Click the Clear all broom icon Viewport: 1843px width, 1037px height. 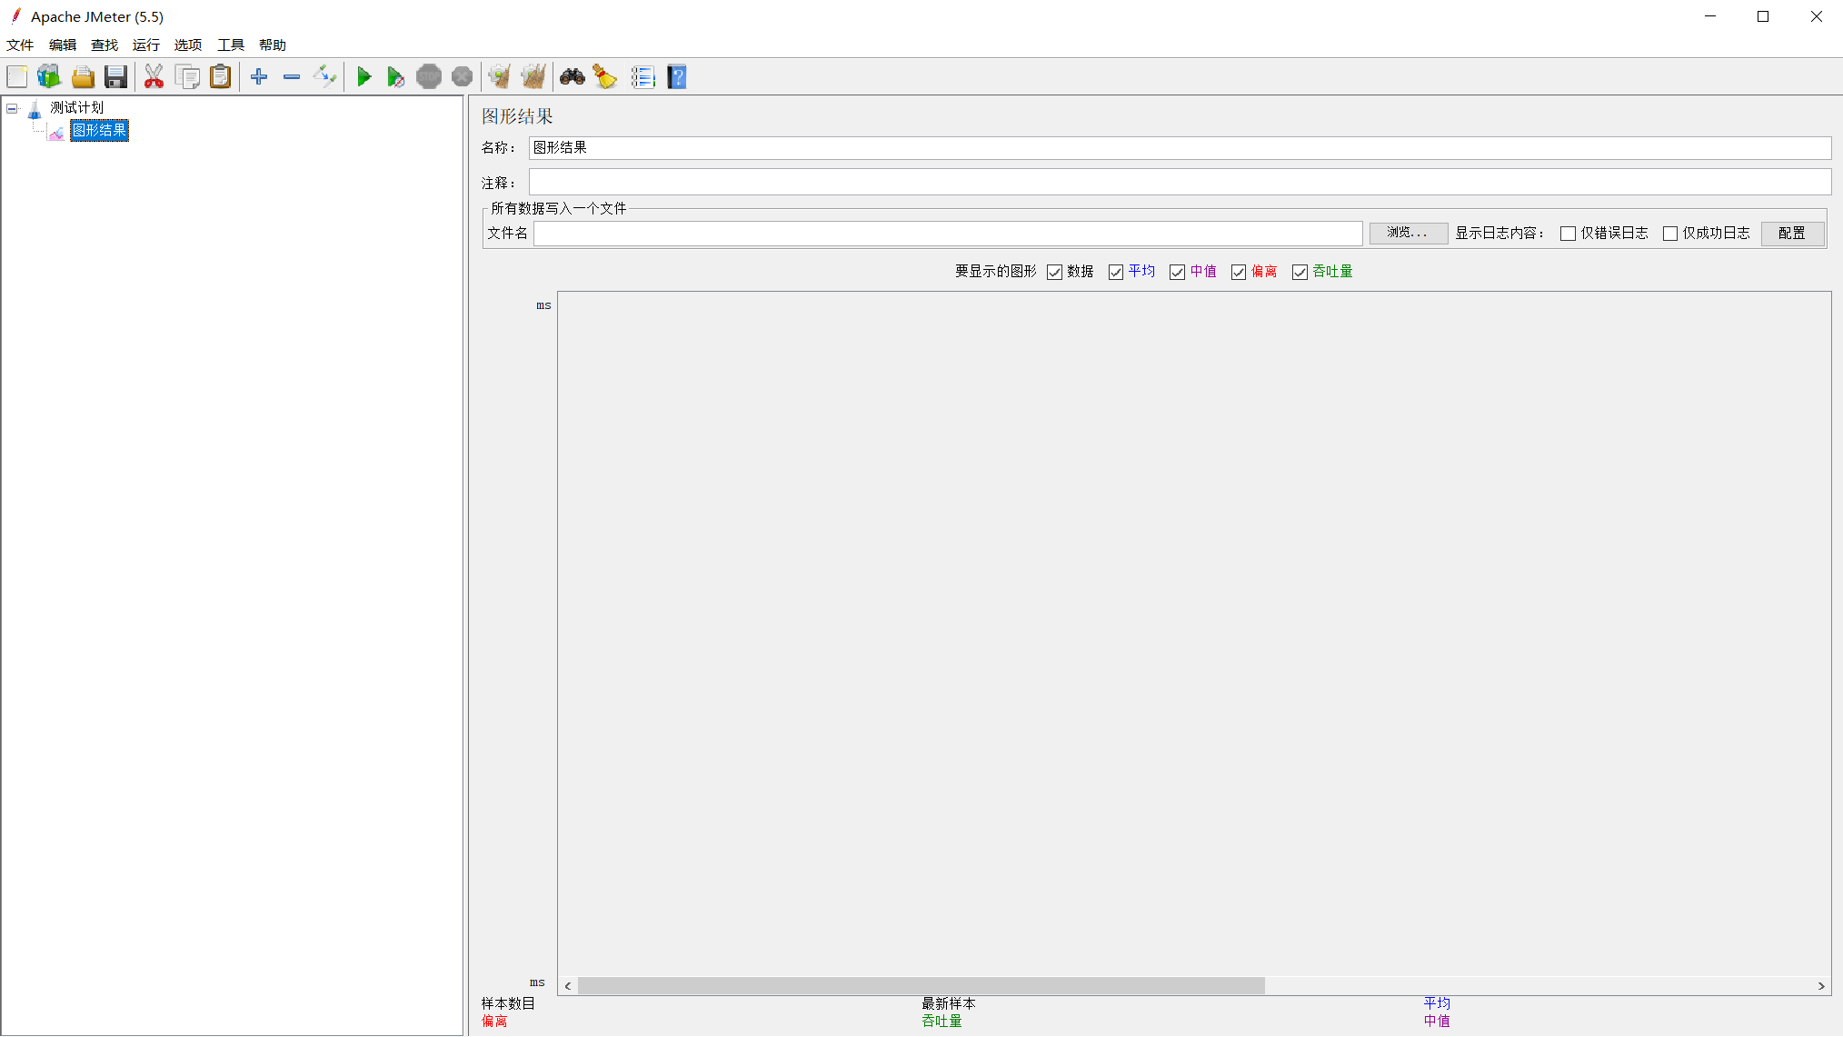533,77
